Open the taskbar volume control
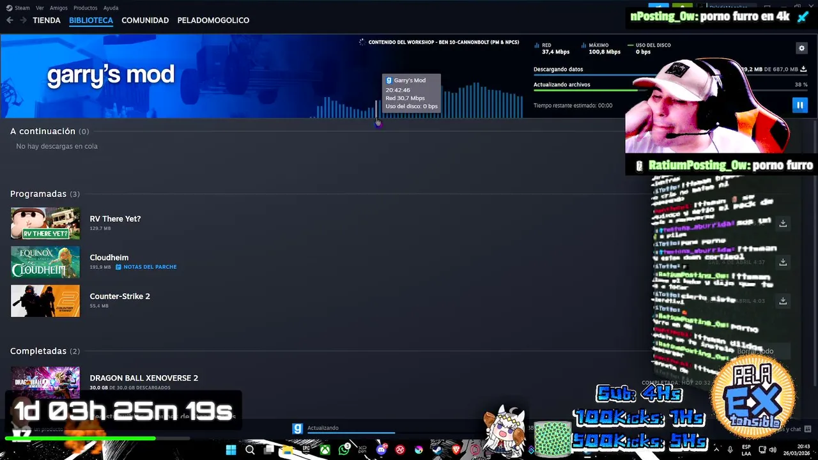 pos(773,450)
